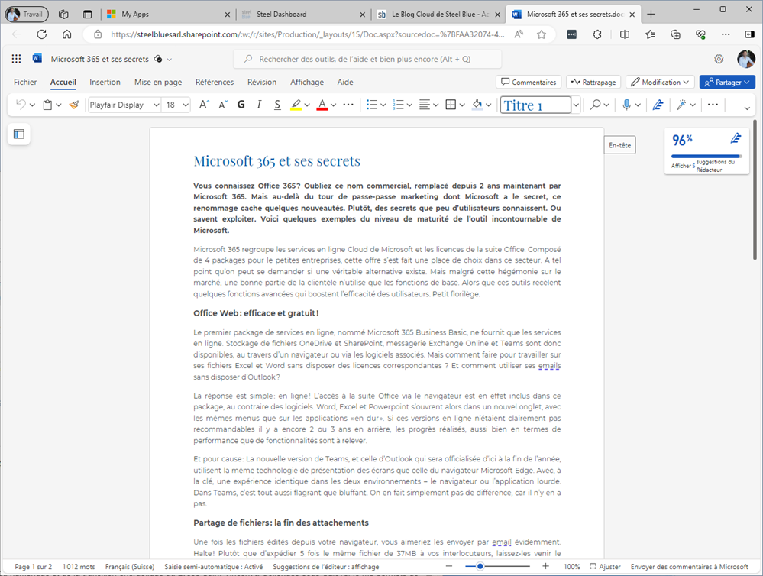Viewport: 763px width, 576px height.
Task: Switch to the Affichage tab
Action: coord(307,82)
